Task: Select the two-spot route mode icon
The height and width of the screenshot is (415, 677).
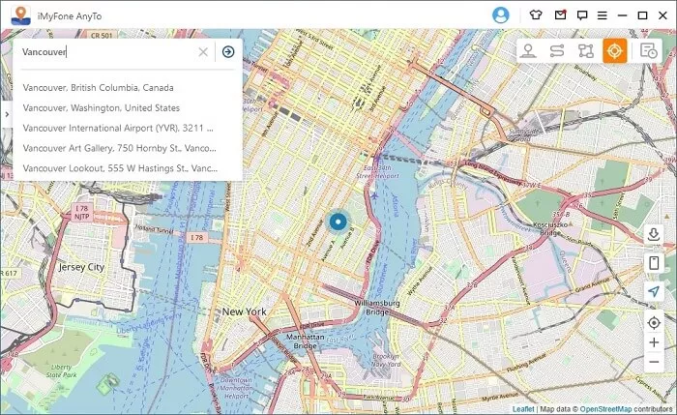Action: click(x=557, y=51)
